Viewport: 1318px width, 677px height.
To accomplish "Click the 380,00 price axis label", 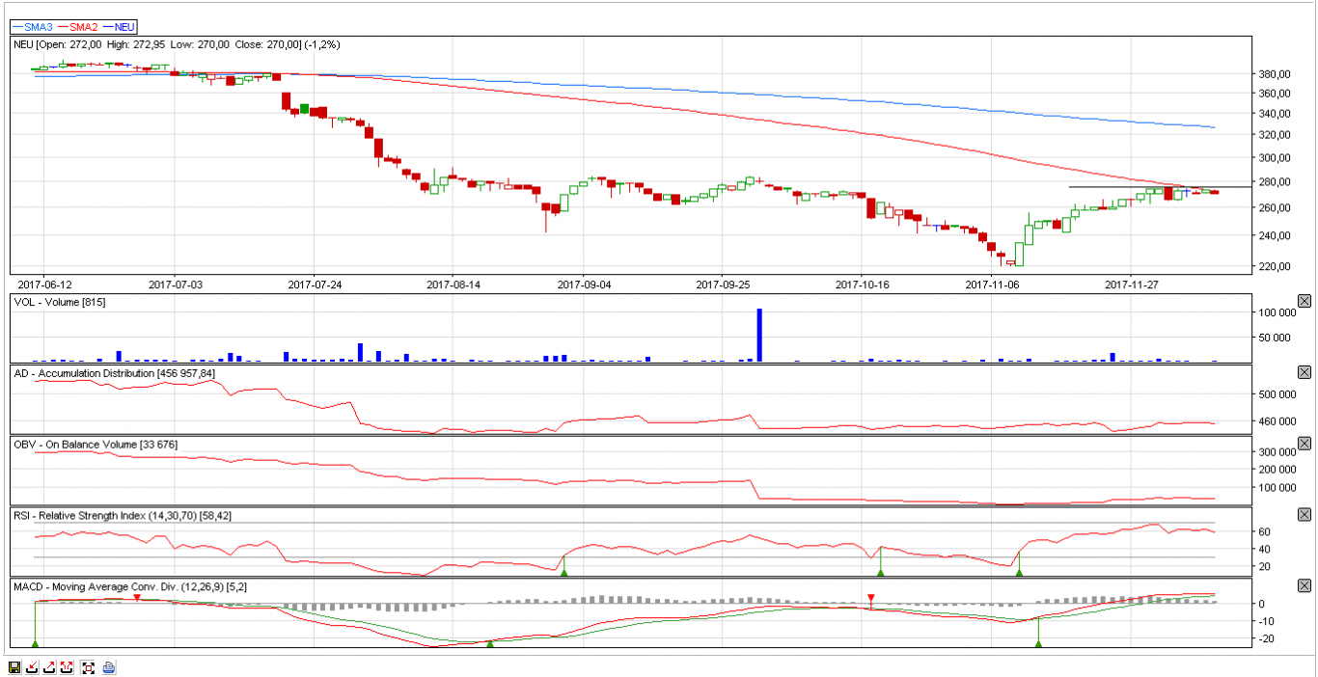I will click(x=1275, y=74).
